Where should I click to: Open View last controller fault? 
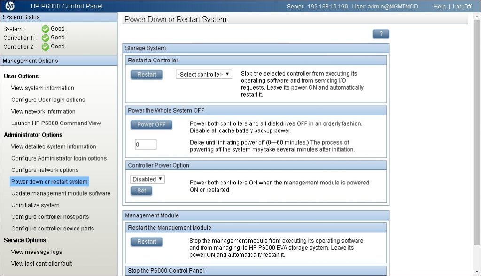(41, 264)
